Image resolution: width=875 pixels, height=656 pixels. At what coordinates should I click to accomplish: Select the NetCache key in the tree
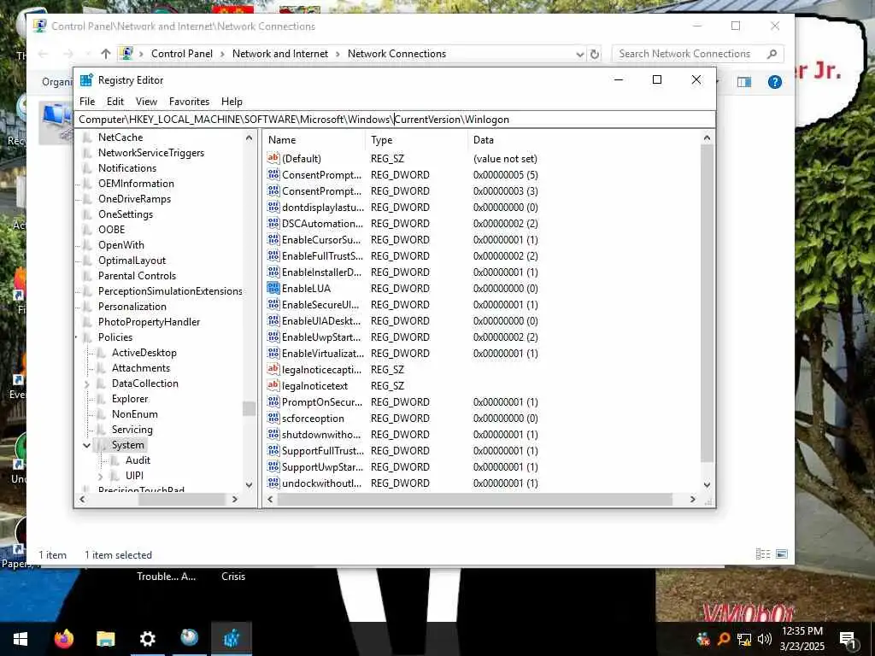pos(120,138)
